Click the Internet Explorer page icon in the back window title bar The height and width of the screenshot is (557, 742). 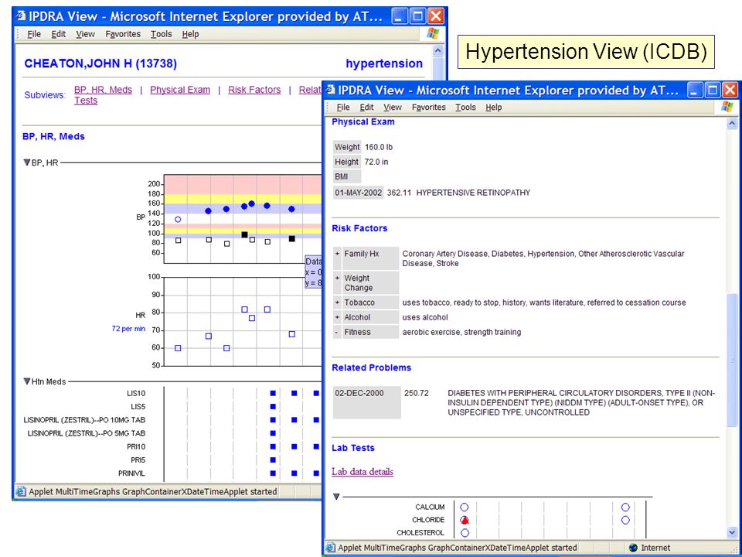click(22, 16)
